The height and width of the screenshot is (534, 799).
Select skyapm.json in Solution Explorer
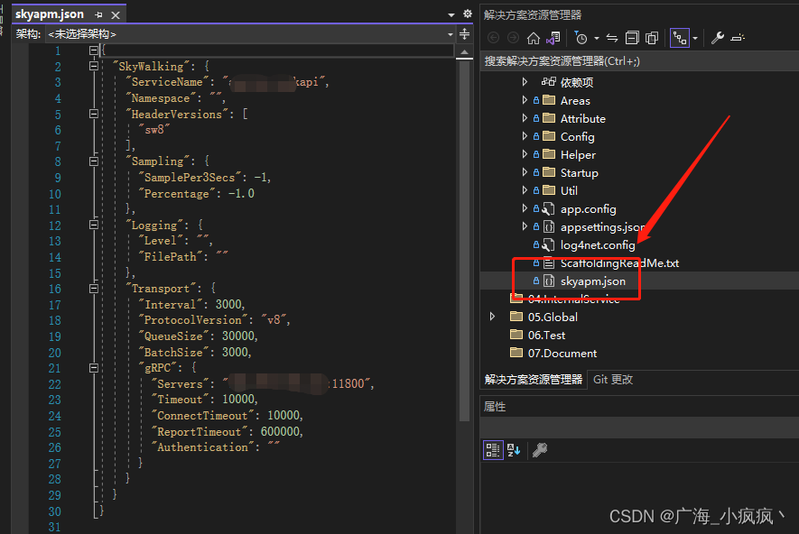click(x=592, y=281)
